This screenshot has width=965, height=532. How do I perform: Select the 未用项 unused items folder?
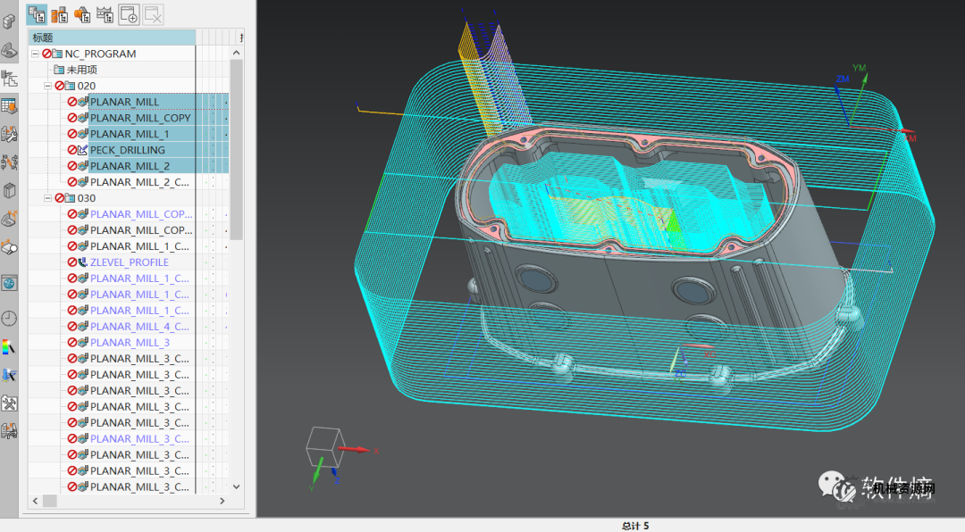tap(81, 70)
